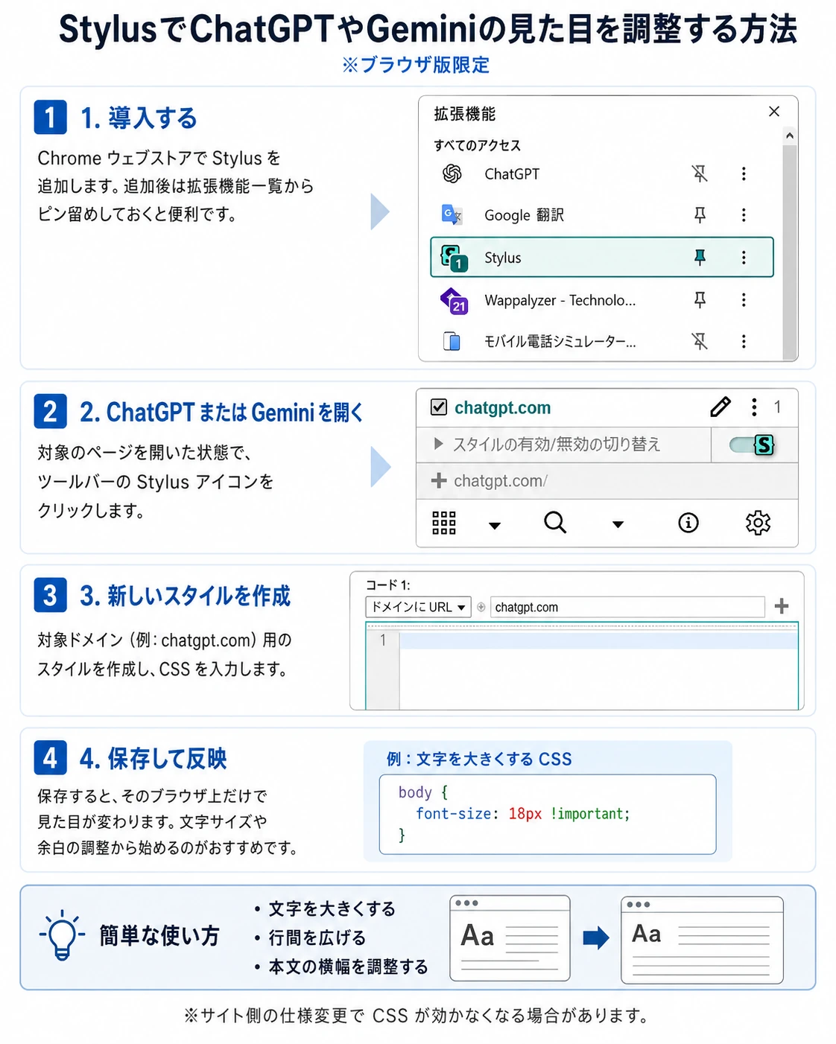836x1044 pixels.
Task: Open dropdown arrow next to magnifier
Action: (x=618, y=525)
